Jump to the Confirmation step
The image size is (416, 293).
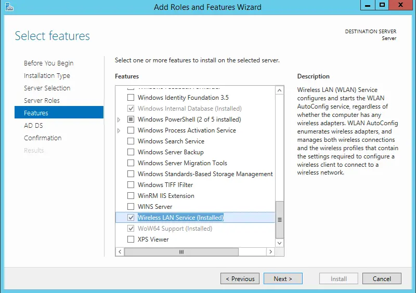43,138
